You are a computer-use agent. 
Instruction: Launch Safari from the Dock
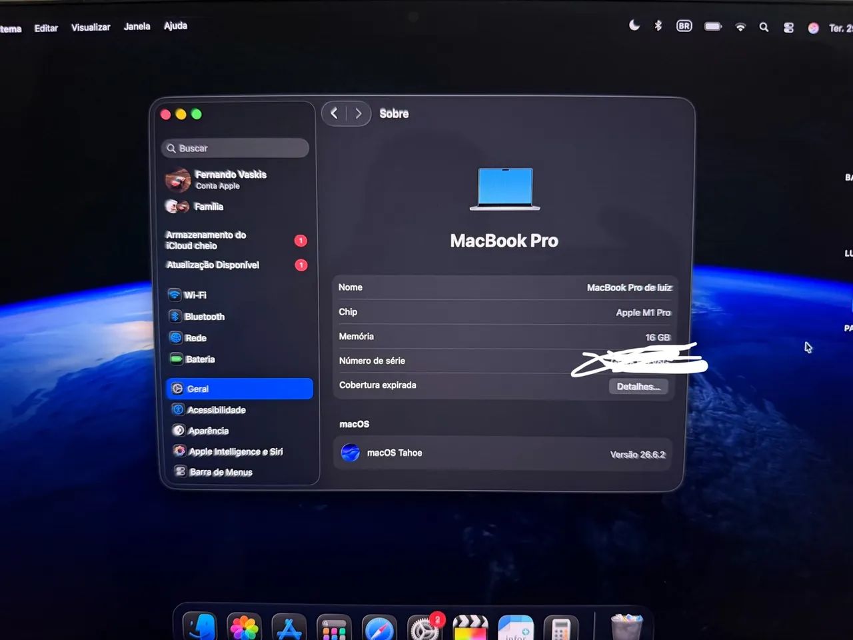[379, 627]
